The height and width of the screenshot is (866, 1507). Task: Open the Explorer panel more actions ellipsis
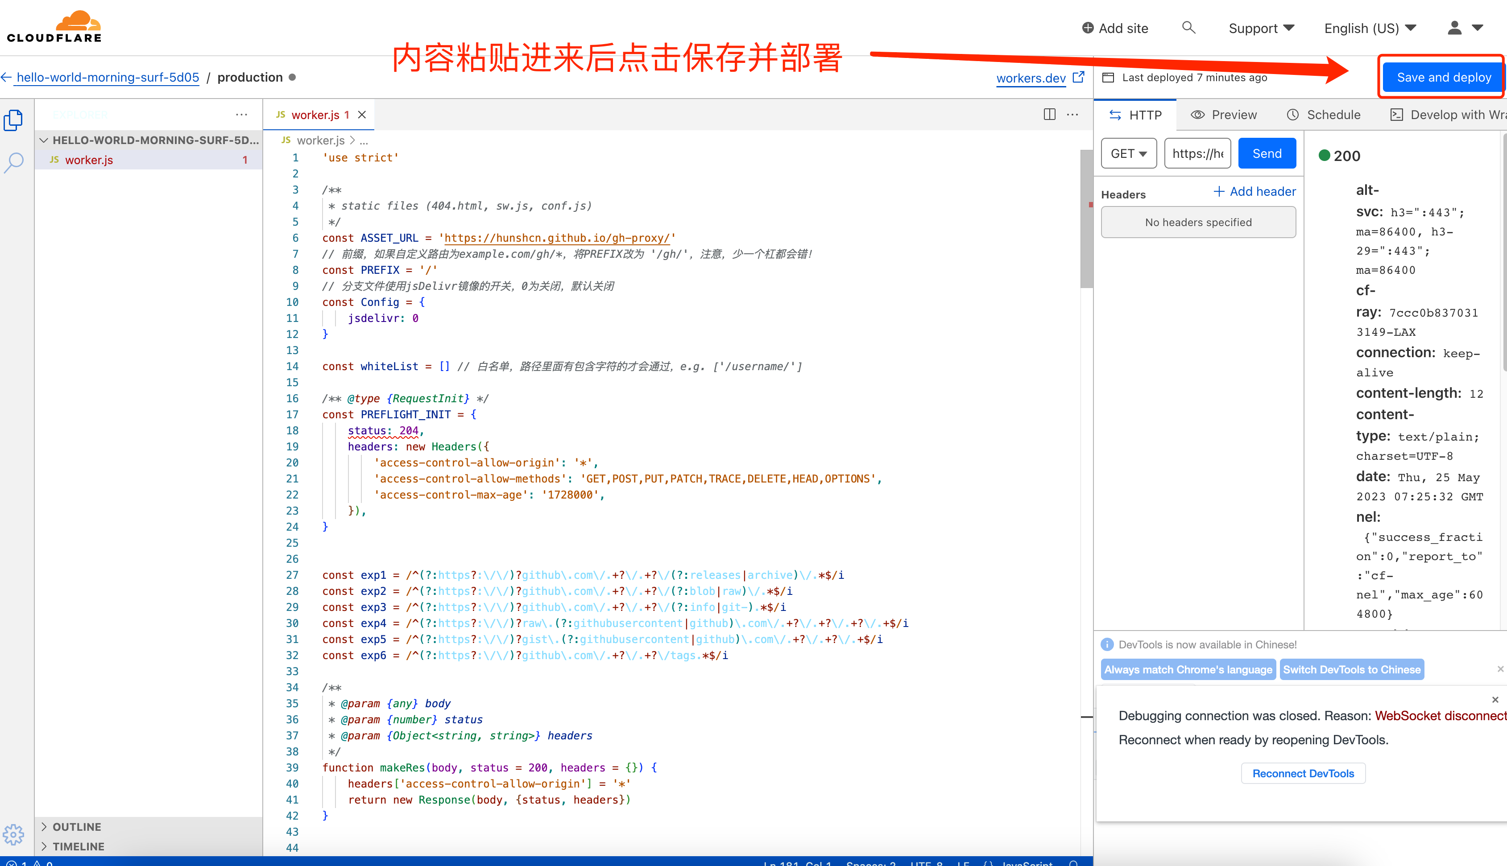[x=241, y=114]
